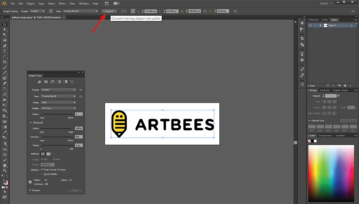Enable the Ignore White checkbox
The height and width of the screenshot is (204, 359).
pos(42,174)
